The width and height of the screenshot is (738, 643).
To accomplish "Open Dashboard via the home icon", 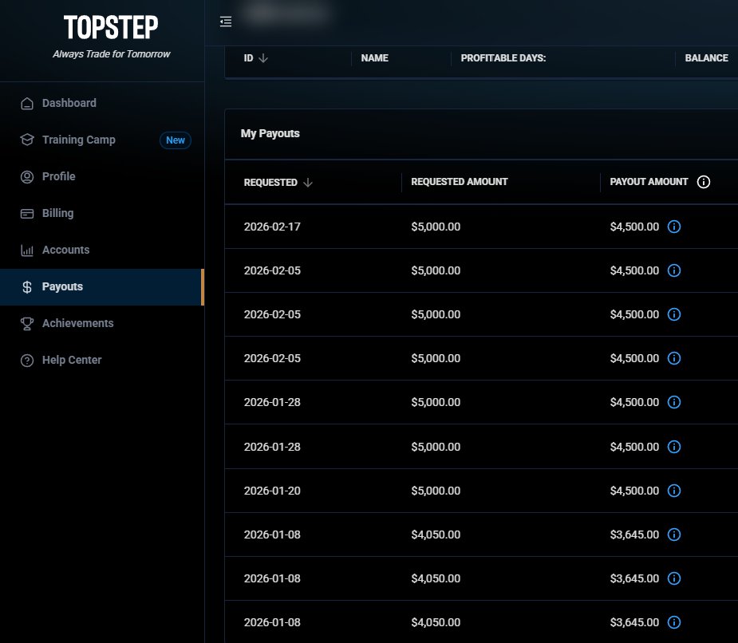I will [27, 103].
